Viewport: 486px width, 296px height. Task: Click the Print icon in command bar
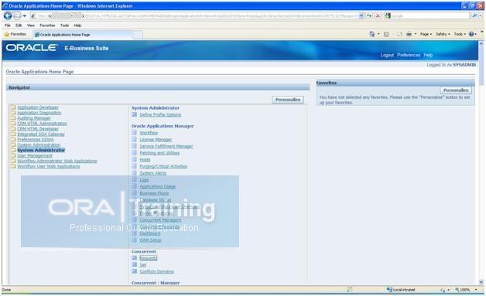click(x=409, y=34)
